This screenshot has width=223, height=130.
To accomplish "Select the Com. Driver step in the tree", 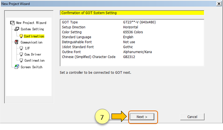I will pos(33,55).
